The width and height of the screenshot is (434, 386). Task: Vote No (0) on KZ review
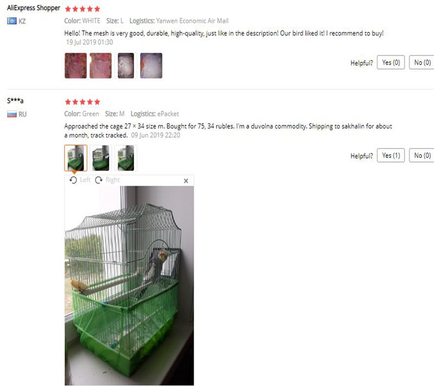tap(423, 62)
